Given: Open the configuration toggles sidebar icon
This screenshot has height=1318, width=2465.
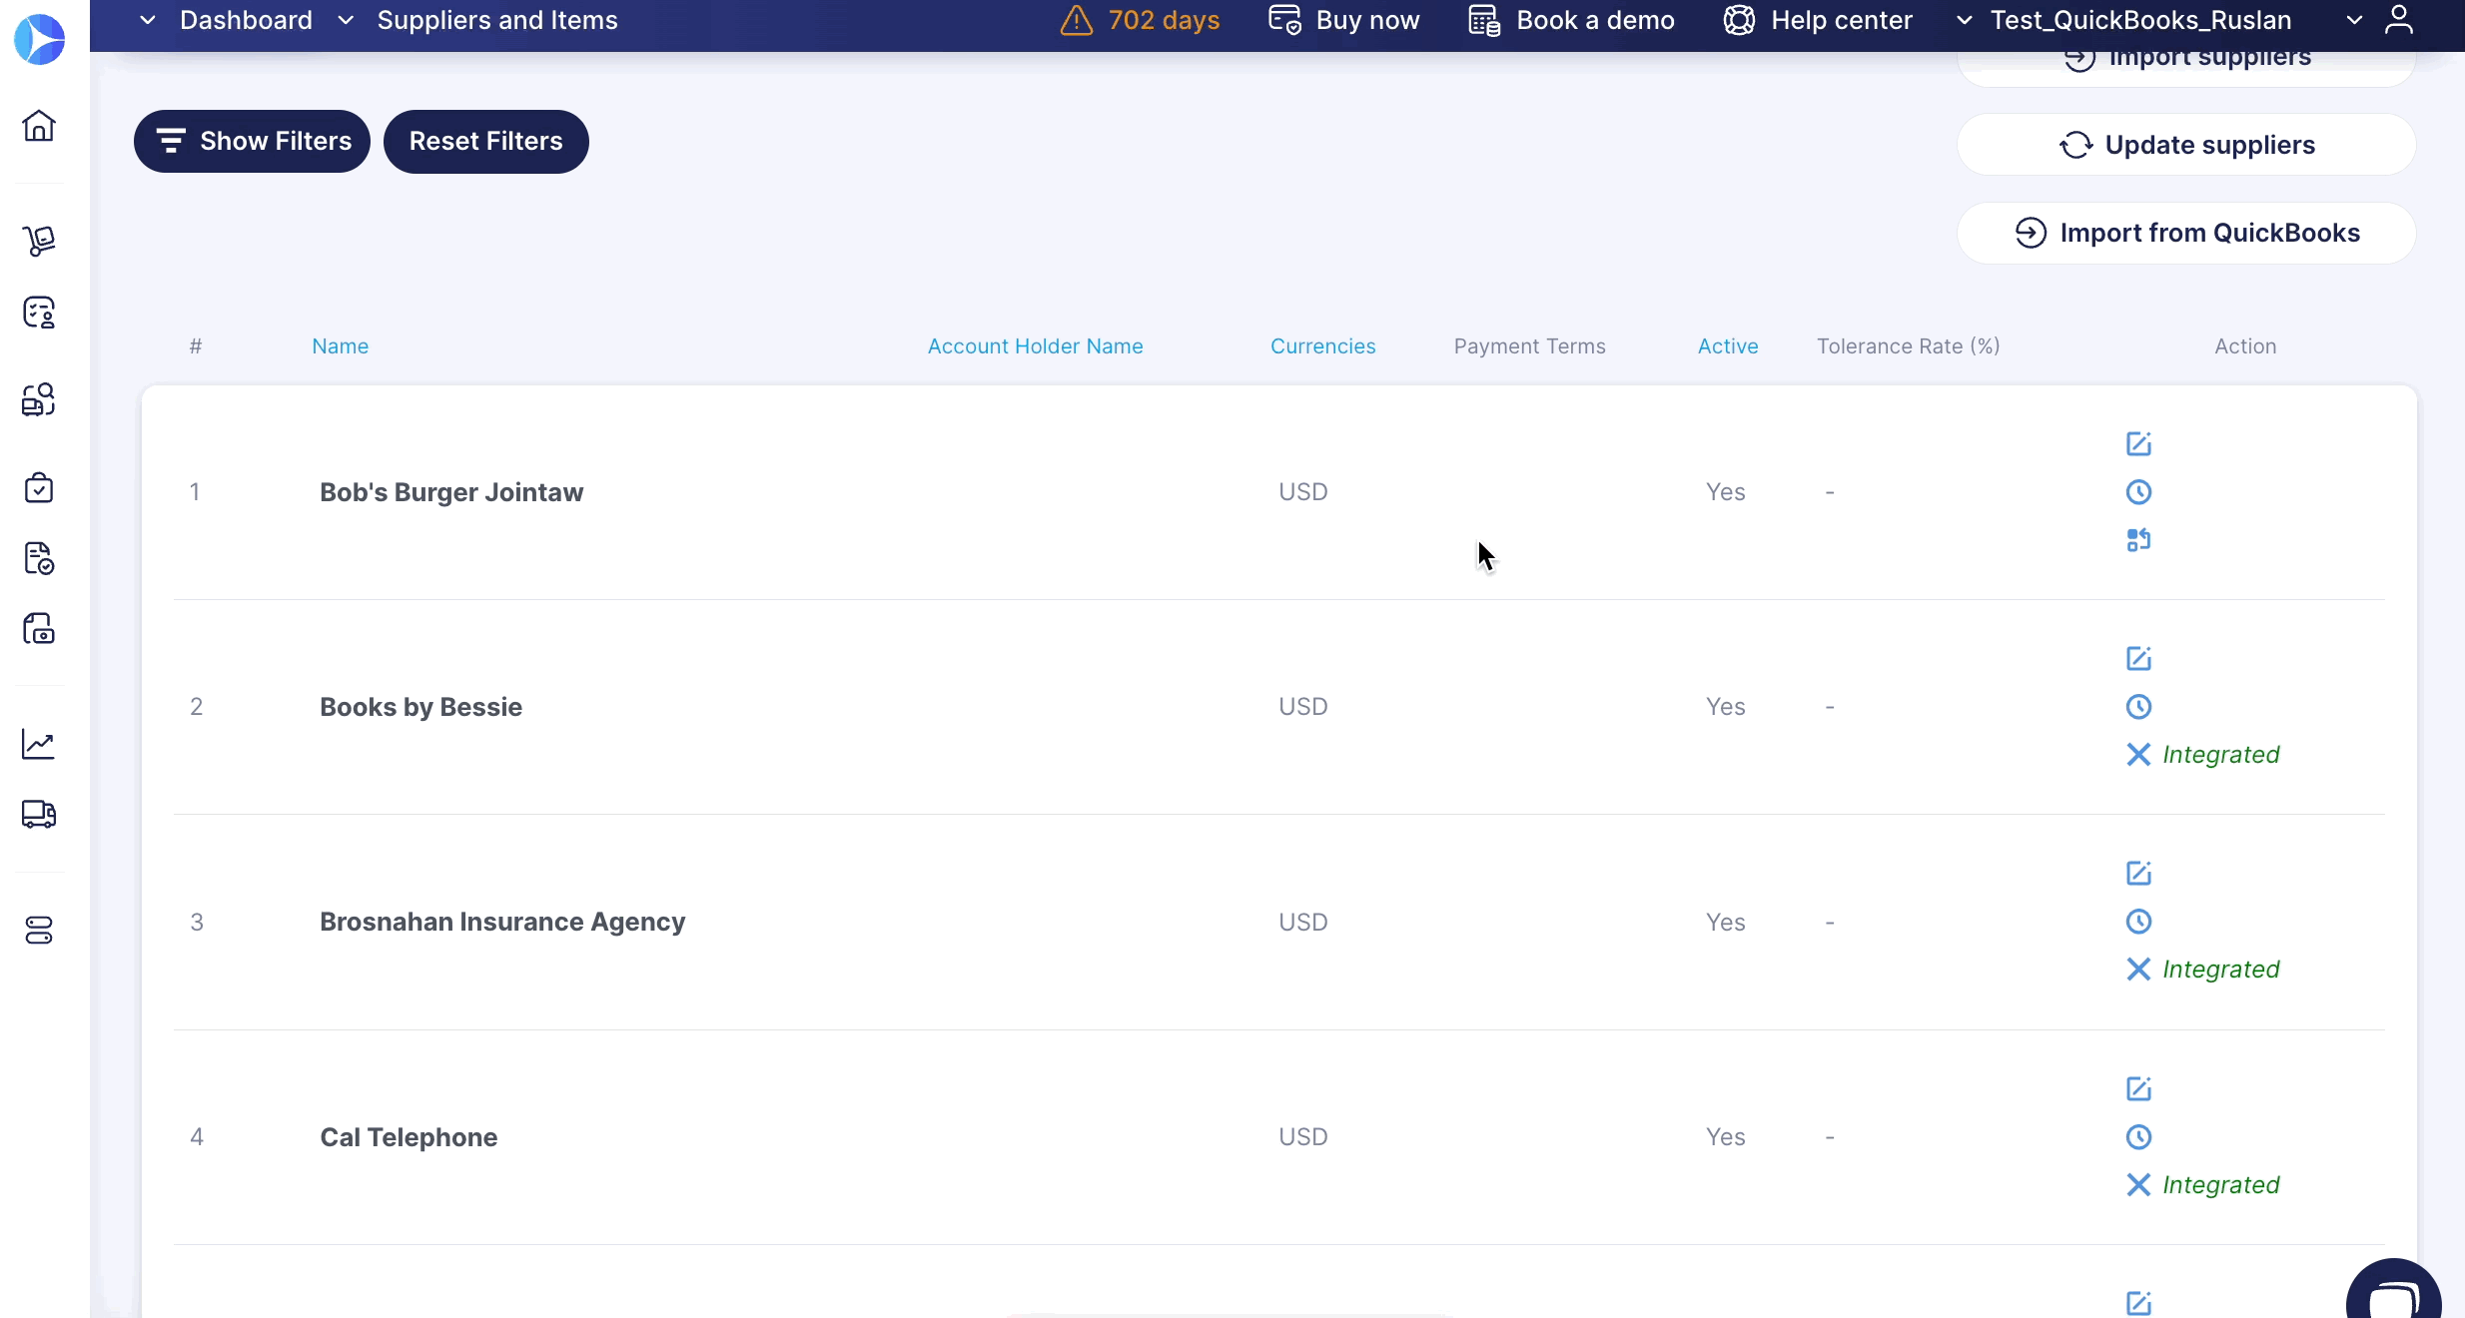Looking at the screenshot, I should click(39, 931).
